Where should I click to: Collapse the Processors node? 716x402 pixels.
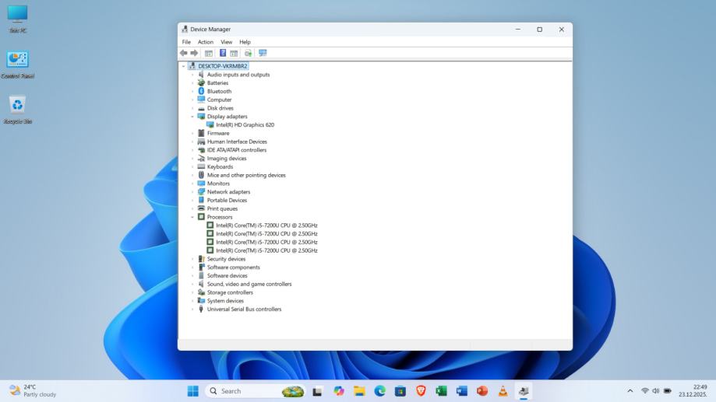(192, 217)
